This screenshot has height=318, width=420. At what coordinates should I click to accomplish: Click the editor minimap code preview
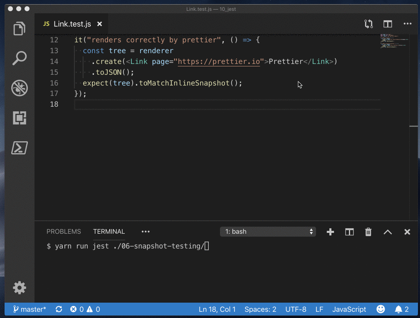tap(393, 42)
